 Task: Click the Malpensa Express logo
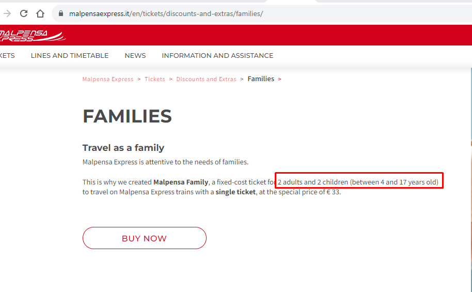point(31,35)
